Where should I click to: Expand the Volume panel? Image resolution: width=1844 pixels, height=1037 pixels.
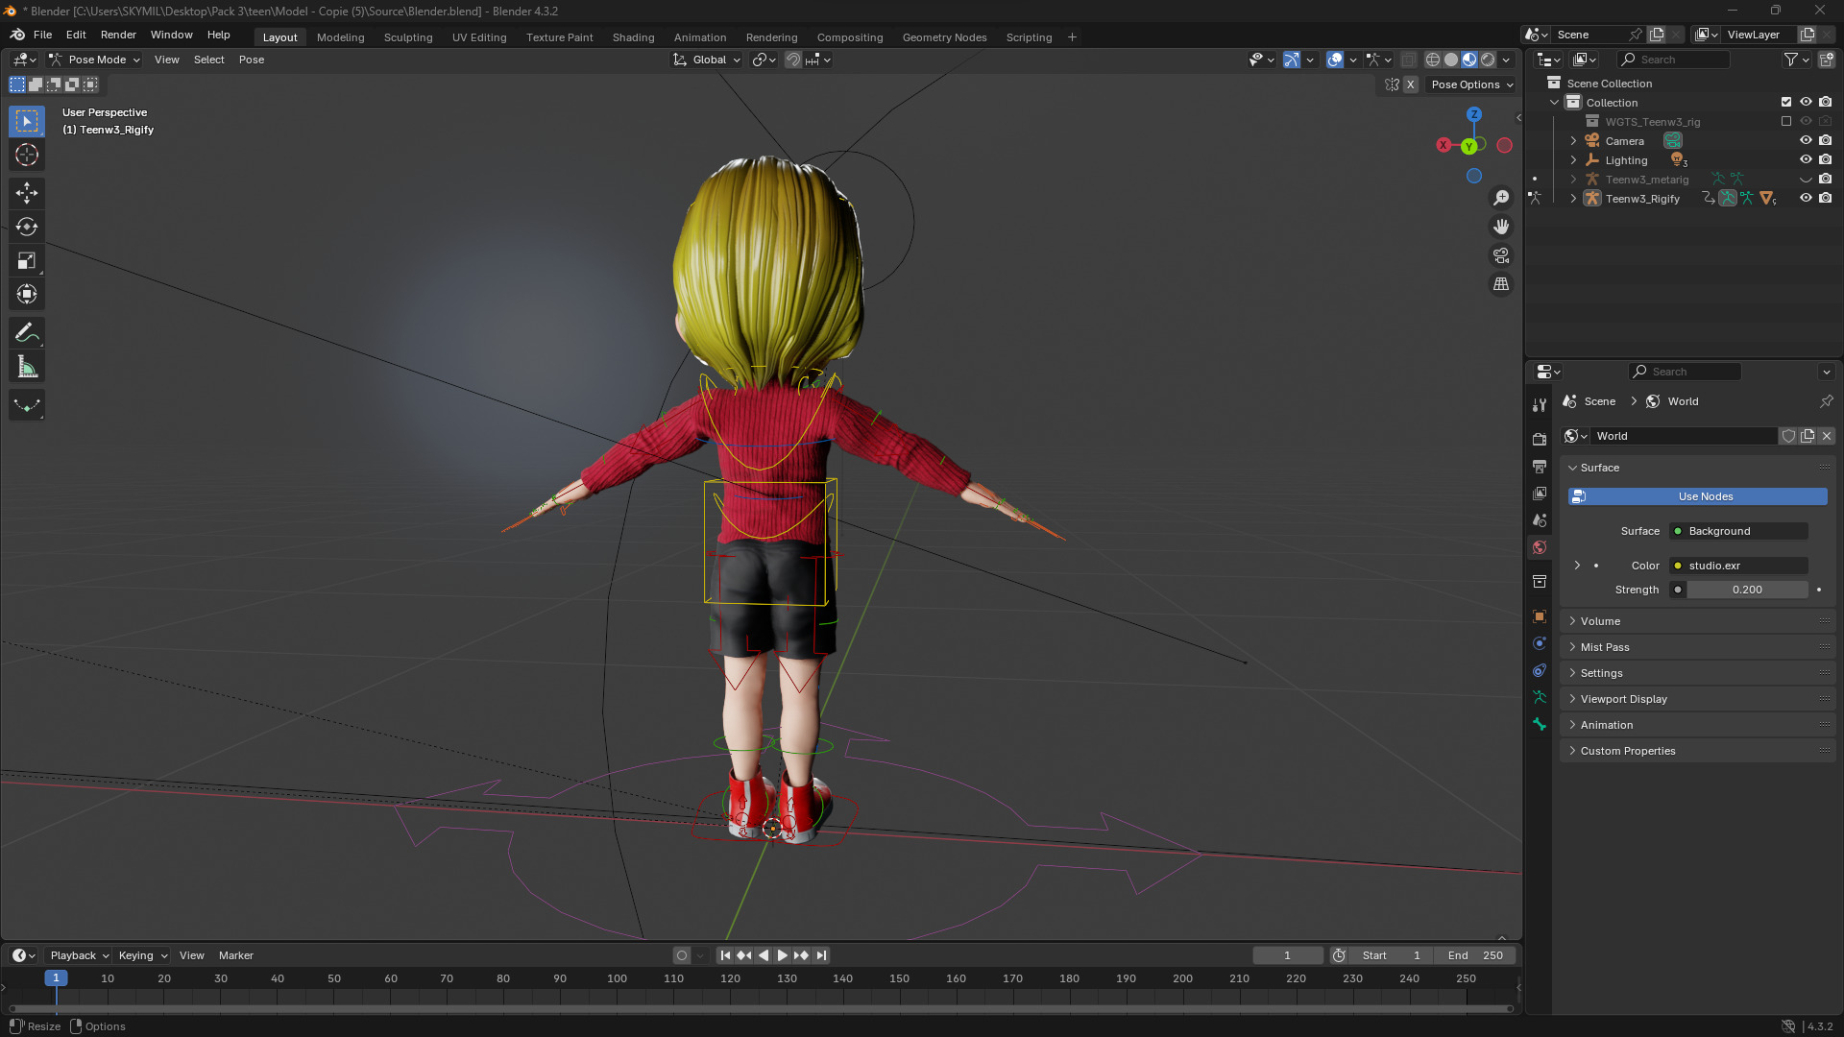(x=1697, y=621)
